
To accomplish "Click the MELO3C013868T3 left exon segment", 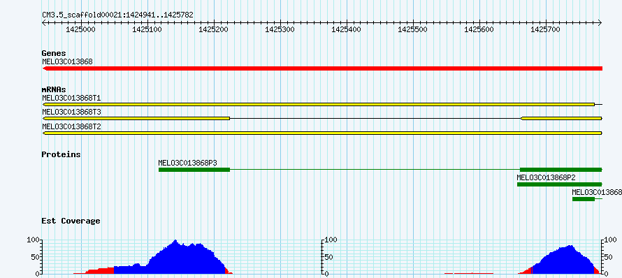I will [136, 119].
